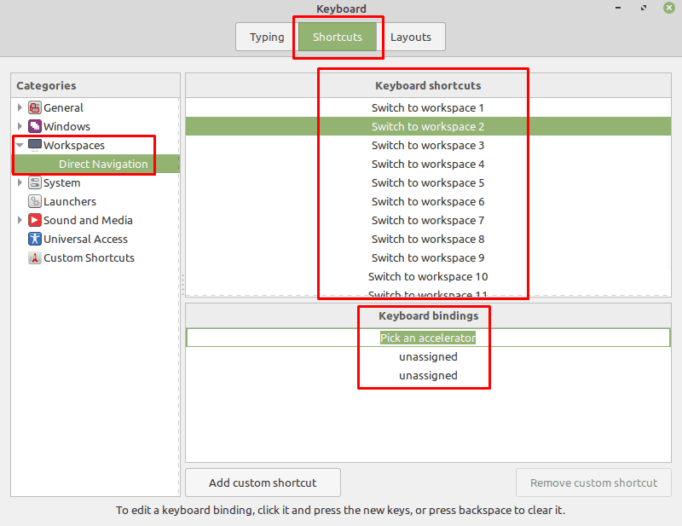Expand the Windows category arrow
This screenshot has width=682, height=526.
pyautogui.click(x=20, y=126)
